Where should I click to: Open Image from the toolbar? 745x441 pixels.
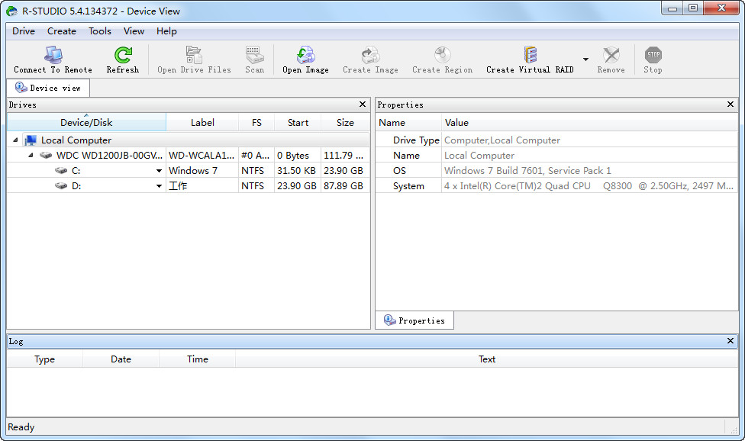pos(305,60)
